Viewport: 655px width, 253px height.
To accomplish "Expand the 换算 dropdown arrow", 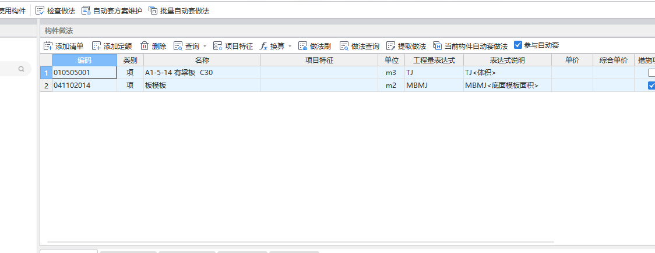I will click(290, 47).
